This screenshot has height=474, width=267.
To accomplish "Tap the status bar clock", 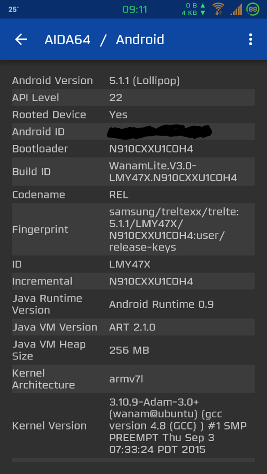I will click(135, 9).
